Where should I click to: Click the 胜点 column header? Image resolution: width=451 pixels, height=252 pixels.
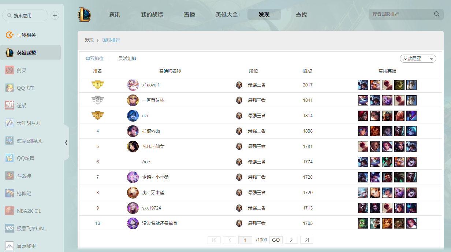tap(308, 71)
